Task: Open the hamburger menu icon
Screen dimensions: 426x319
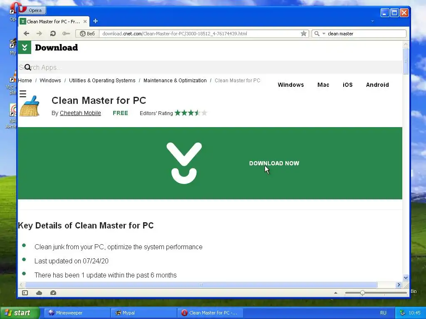Action: [x=23, y=94]
